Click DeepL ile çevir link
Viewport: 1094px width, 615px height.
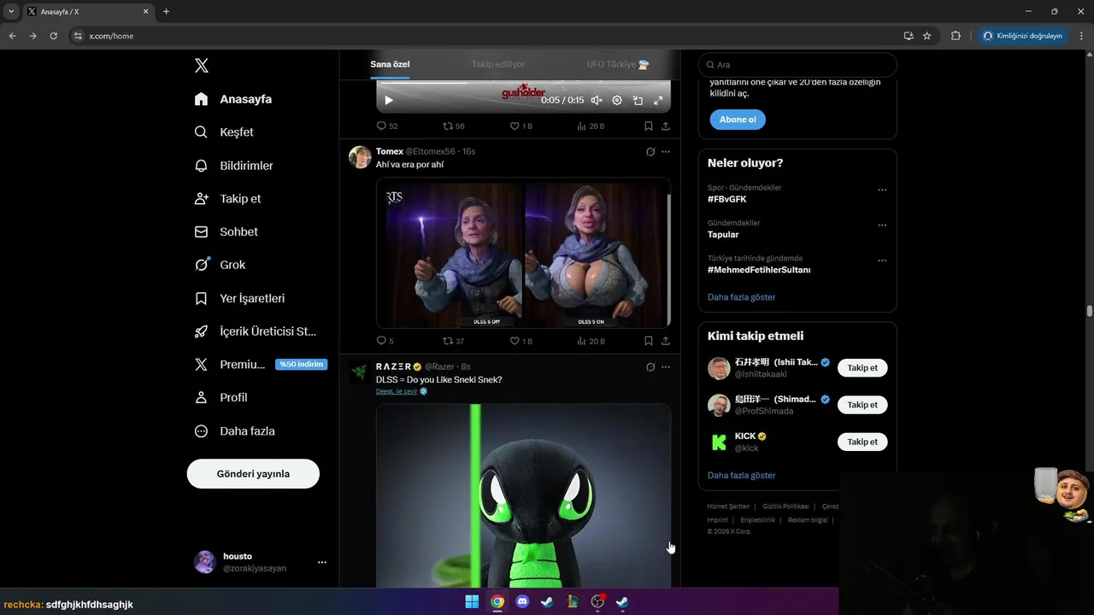[397, 391]
